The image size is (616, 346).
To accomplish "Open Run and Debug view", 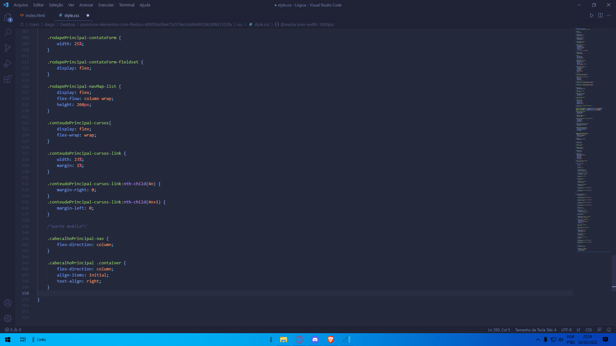I will coord(8,63).
